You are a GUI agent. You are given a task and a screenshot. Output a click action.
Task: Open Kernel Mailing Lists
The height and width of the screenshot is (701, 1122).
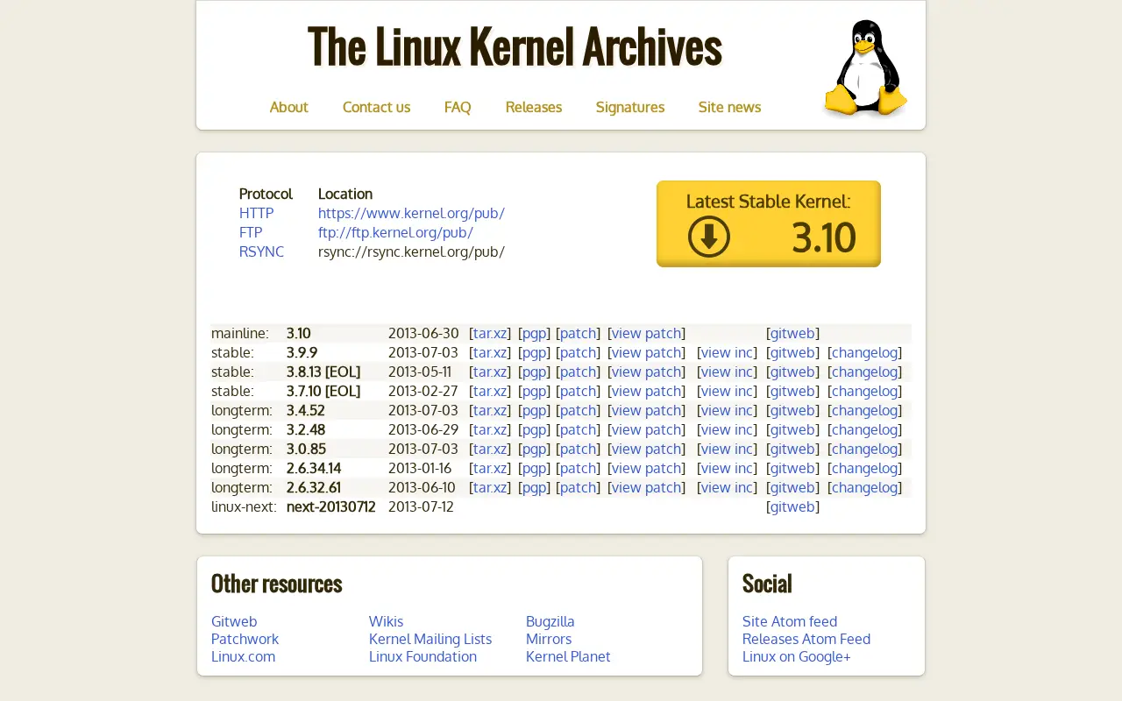[430, 639]
